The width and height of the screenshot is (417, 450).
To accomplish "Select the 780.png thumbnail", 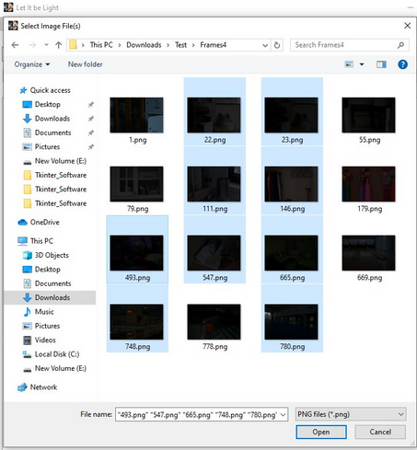I will click(292, 322).
